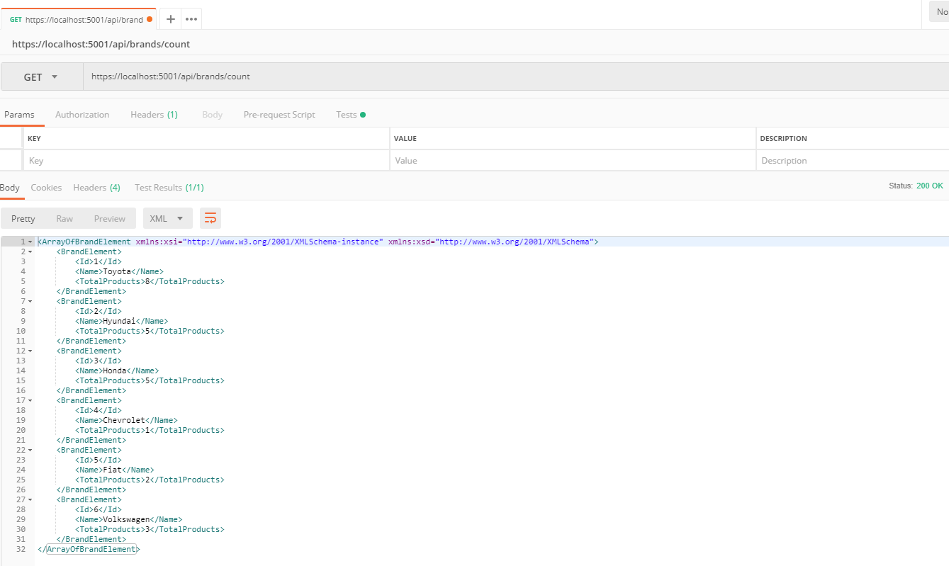Click the closing ArrayOfBrandElement tag
Image resolution: width=949 pixels, height=566 pixels.
point(89,549)
